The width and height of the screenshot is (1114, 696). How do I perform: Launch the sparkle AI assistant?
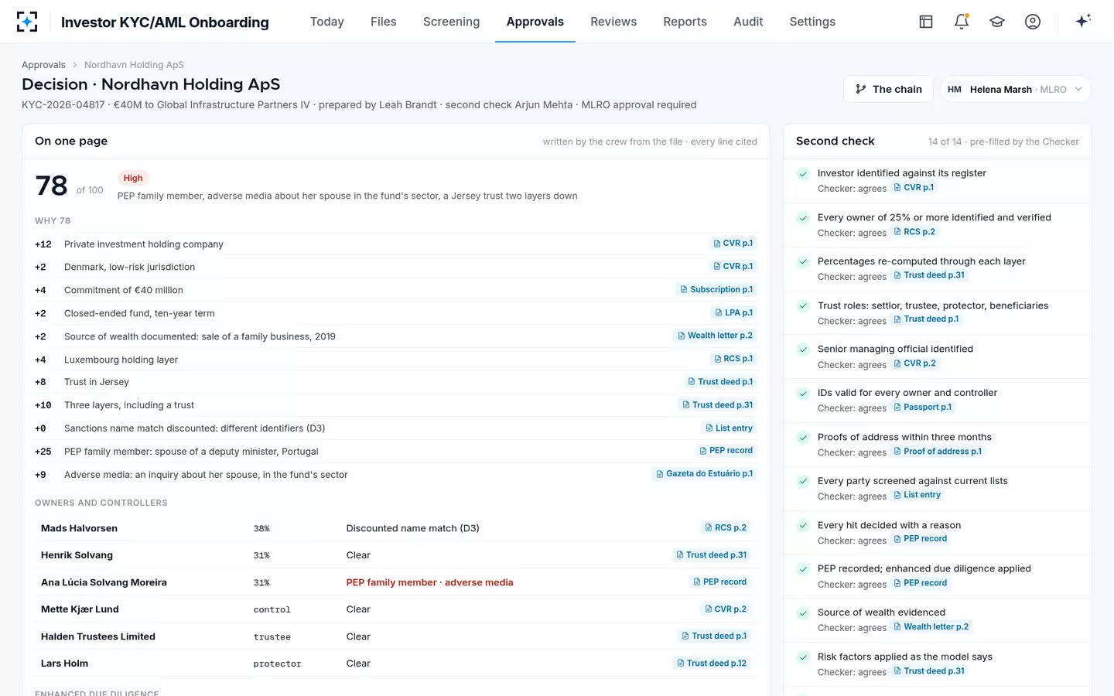[x=1083, y=21]
